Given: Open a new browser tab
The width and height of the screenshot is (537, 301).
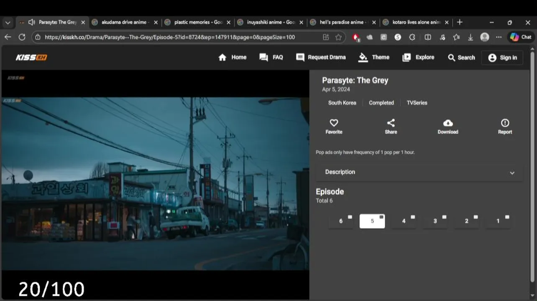Looking at the screenshot, I should pyautogui.click(x=460, y=22).
